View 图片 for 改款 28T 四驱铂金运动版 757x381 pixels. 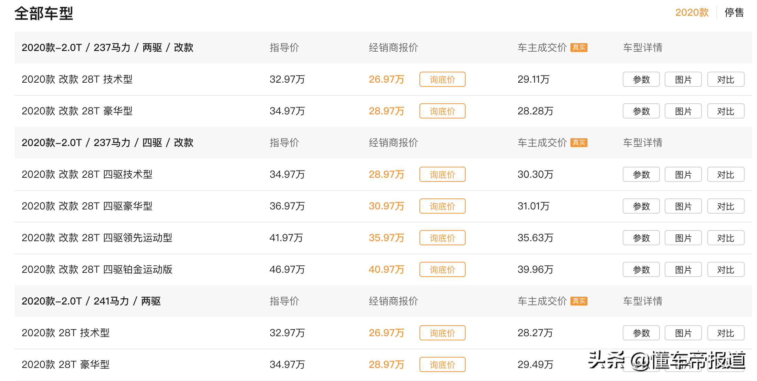point(683,269)
